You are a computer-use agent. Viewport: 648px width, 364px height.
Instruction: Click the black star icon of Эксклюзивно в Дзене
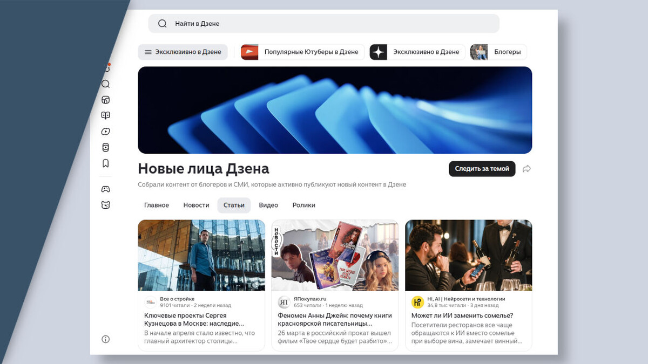(x=379, y=52)
